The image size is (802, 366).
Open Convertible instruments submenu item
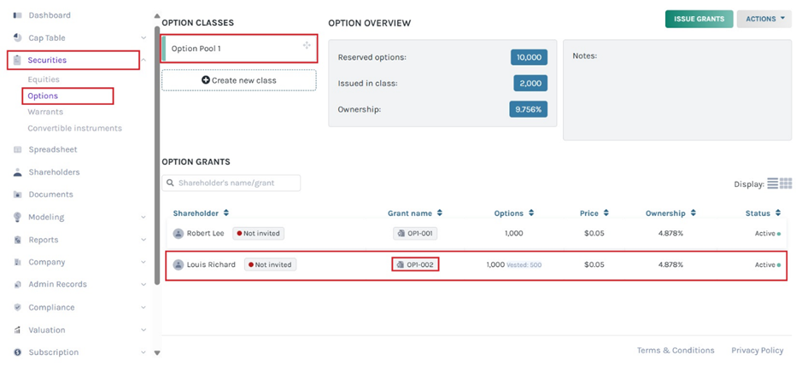(x=74, y=128)
